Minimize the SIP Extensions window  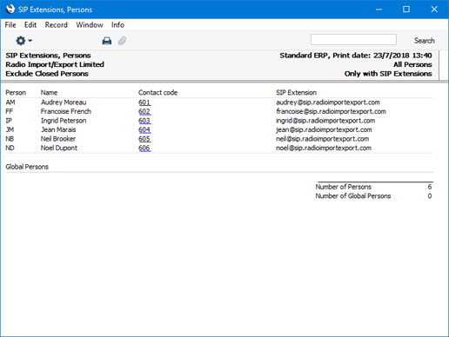[379, 10]
